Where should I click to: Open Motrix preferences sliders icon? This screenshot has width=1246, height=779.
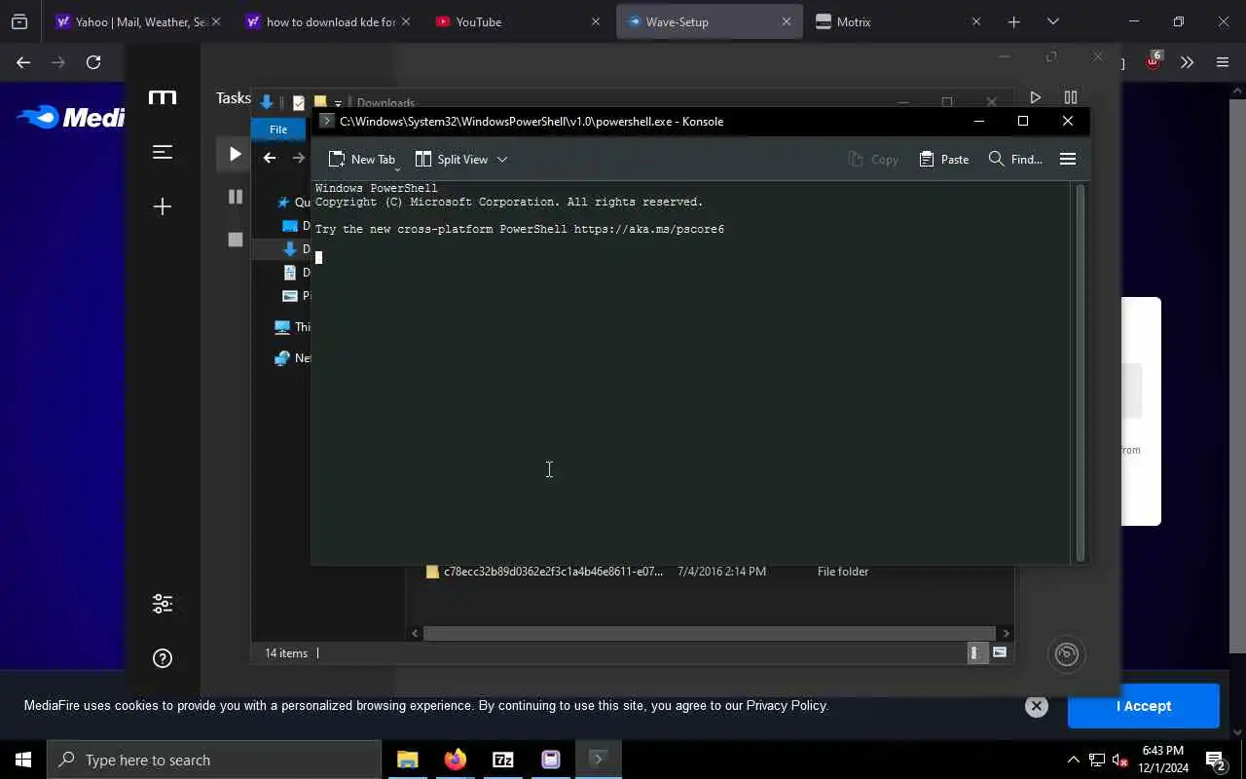(163, 604)
